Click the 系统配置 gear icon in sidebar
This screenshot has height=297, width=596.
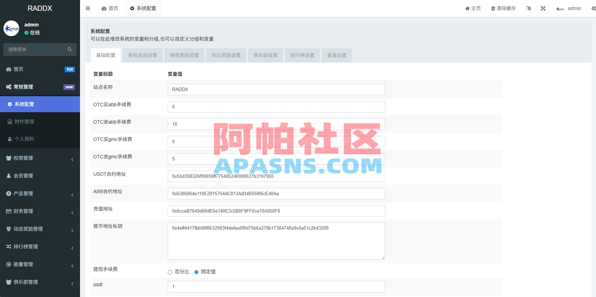[x=10, y=104]
